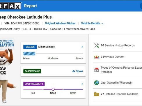The height and width of the screenshot is (106, 142).
Task: Open the Original Window Sticker link
Action: point(60,23)
